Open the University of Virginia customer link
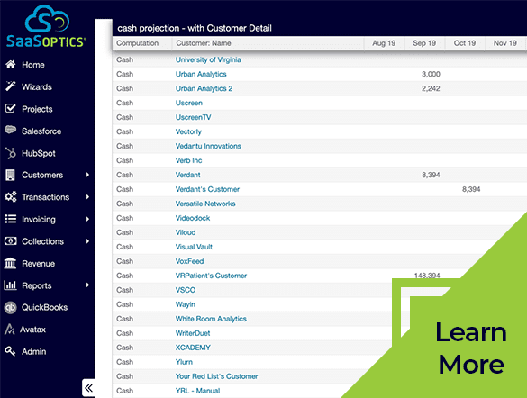 pyautogui.click(x=208, y=59)
